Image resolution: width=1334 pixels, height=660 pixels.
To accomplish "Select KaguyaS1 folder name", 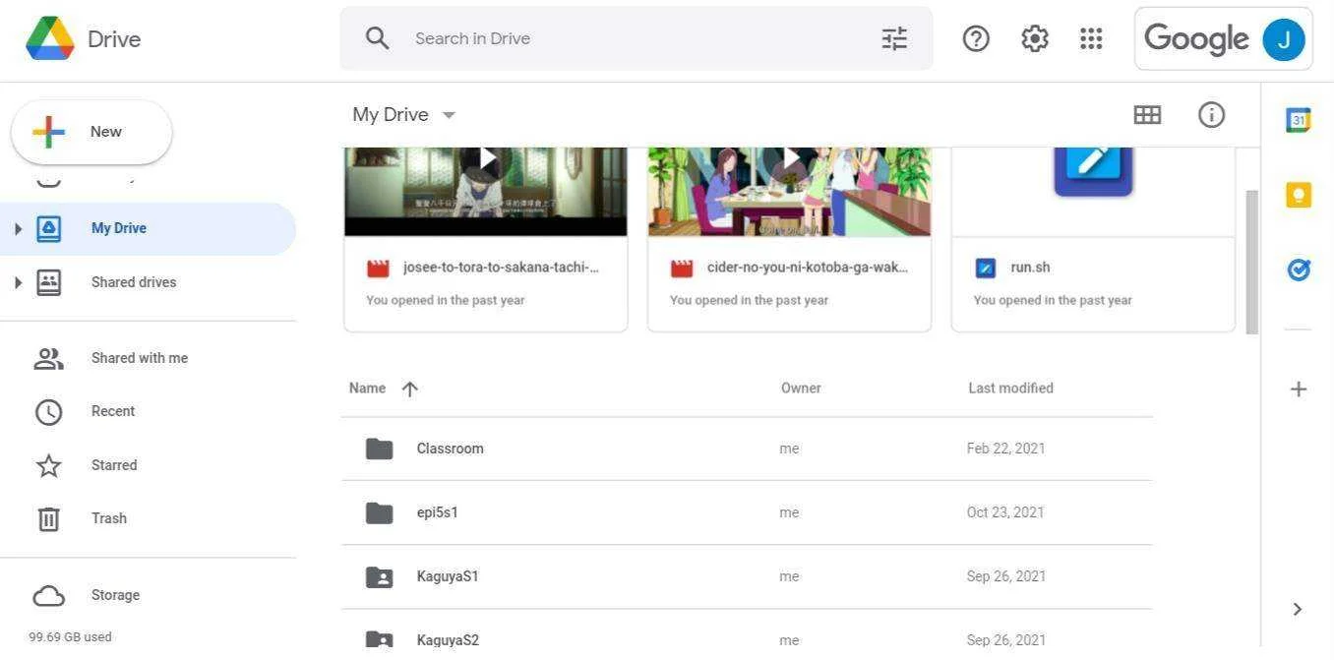I will click(x=448, y=576).
